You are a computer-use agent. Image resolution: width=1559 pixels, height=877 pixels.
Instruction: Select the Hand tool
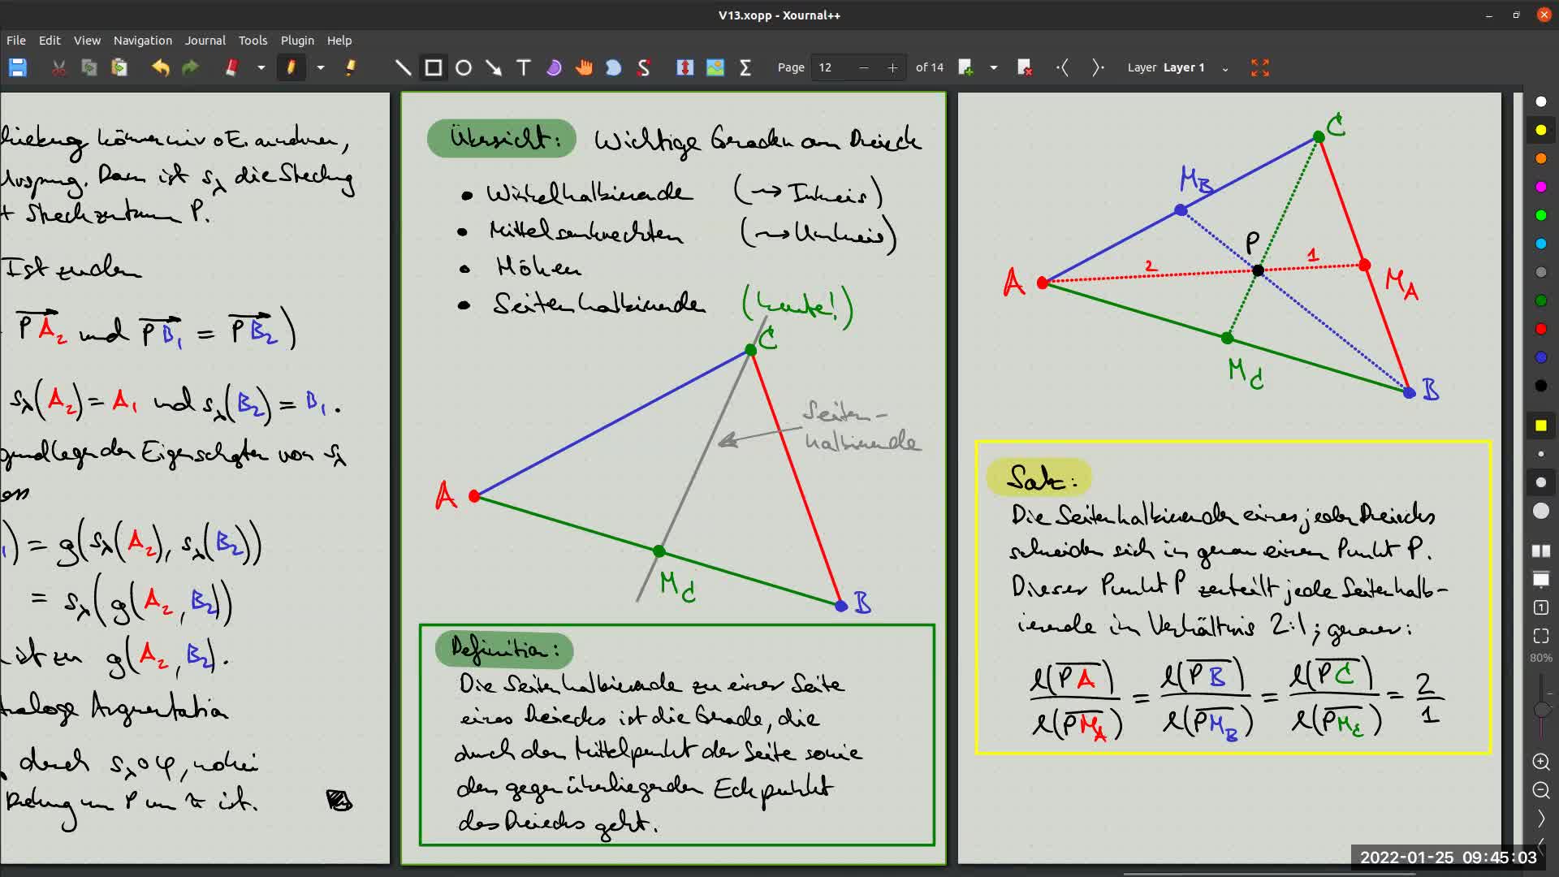coord(584,68)
